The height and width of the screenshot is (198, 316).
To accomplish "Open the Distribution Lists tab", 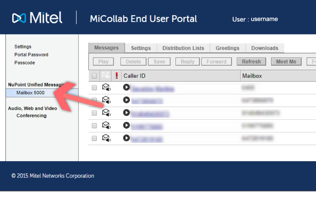I will tap(183, 48).
